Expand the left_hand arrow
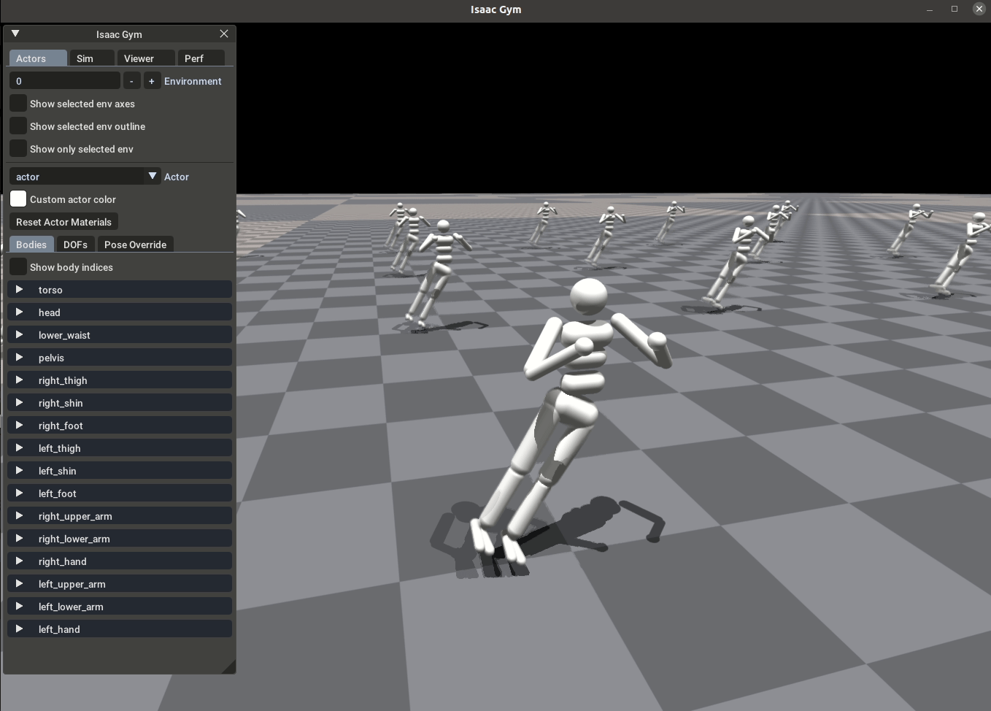Image resolution: width=991 pixels, height=711 pixels. tap(20, 629)
